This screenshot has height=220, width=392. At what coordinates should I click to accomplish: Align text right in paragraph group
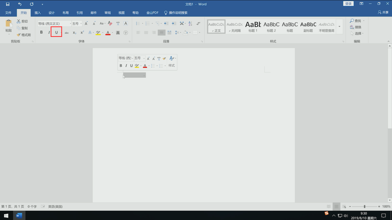click(154, 33)
